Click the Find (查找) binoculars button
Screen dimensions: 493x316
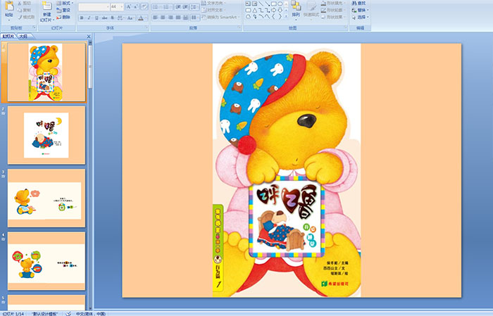pos(358,3)
